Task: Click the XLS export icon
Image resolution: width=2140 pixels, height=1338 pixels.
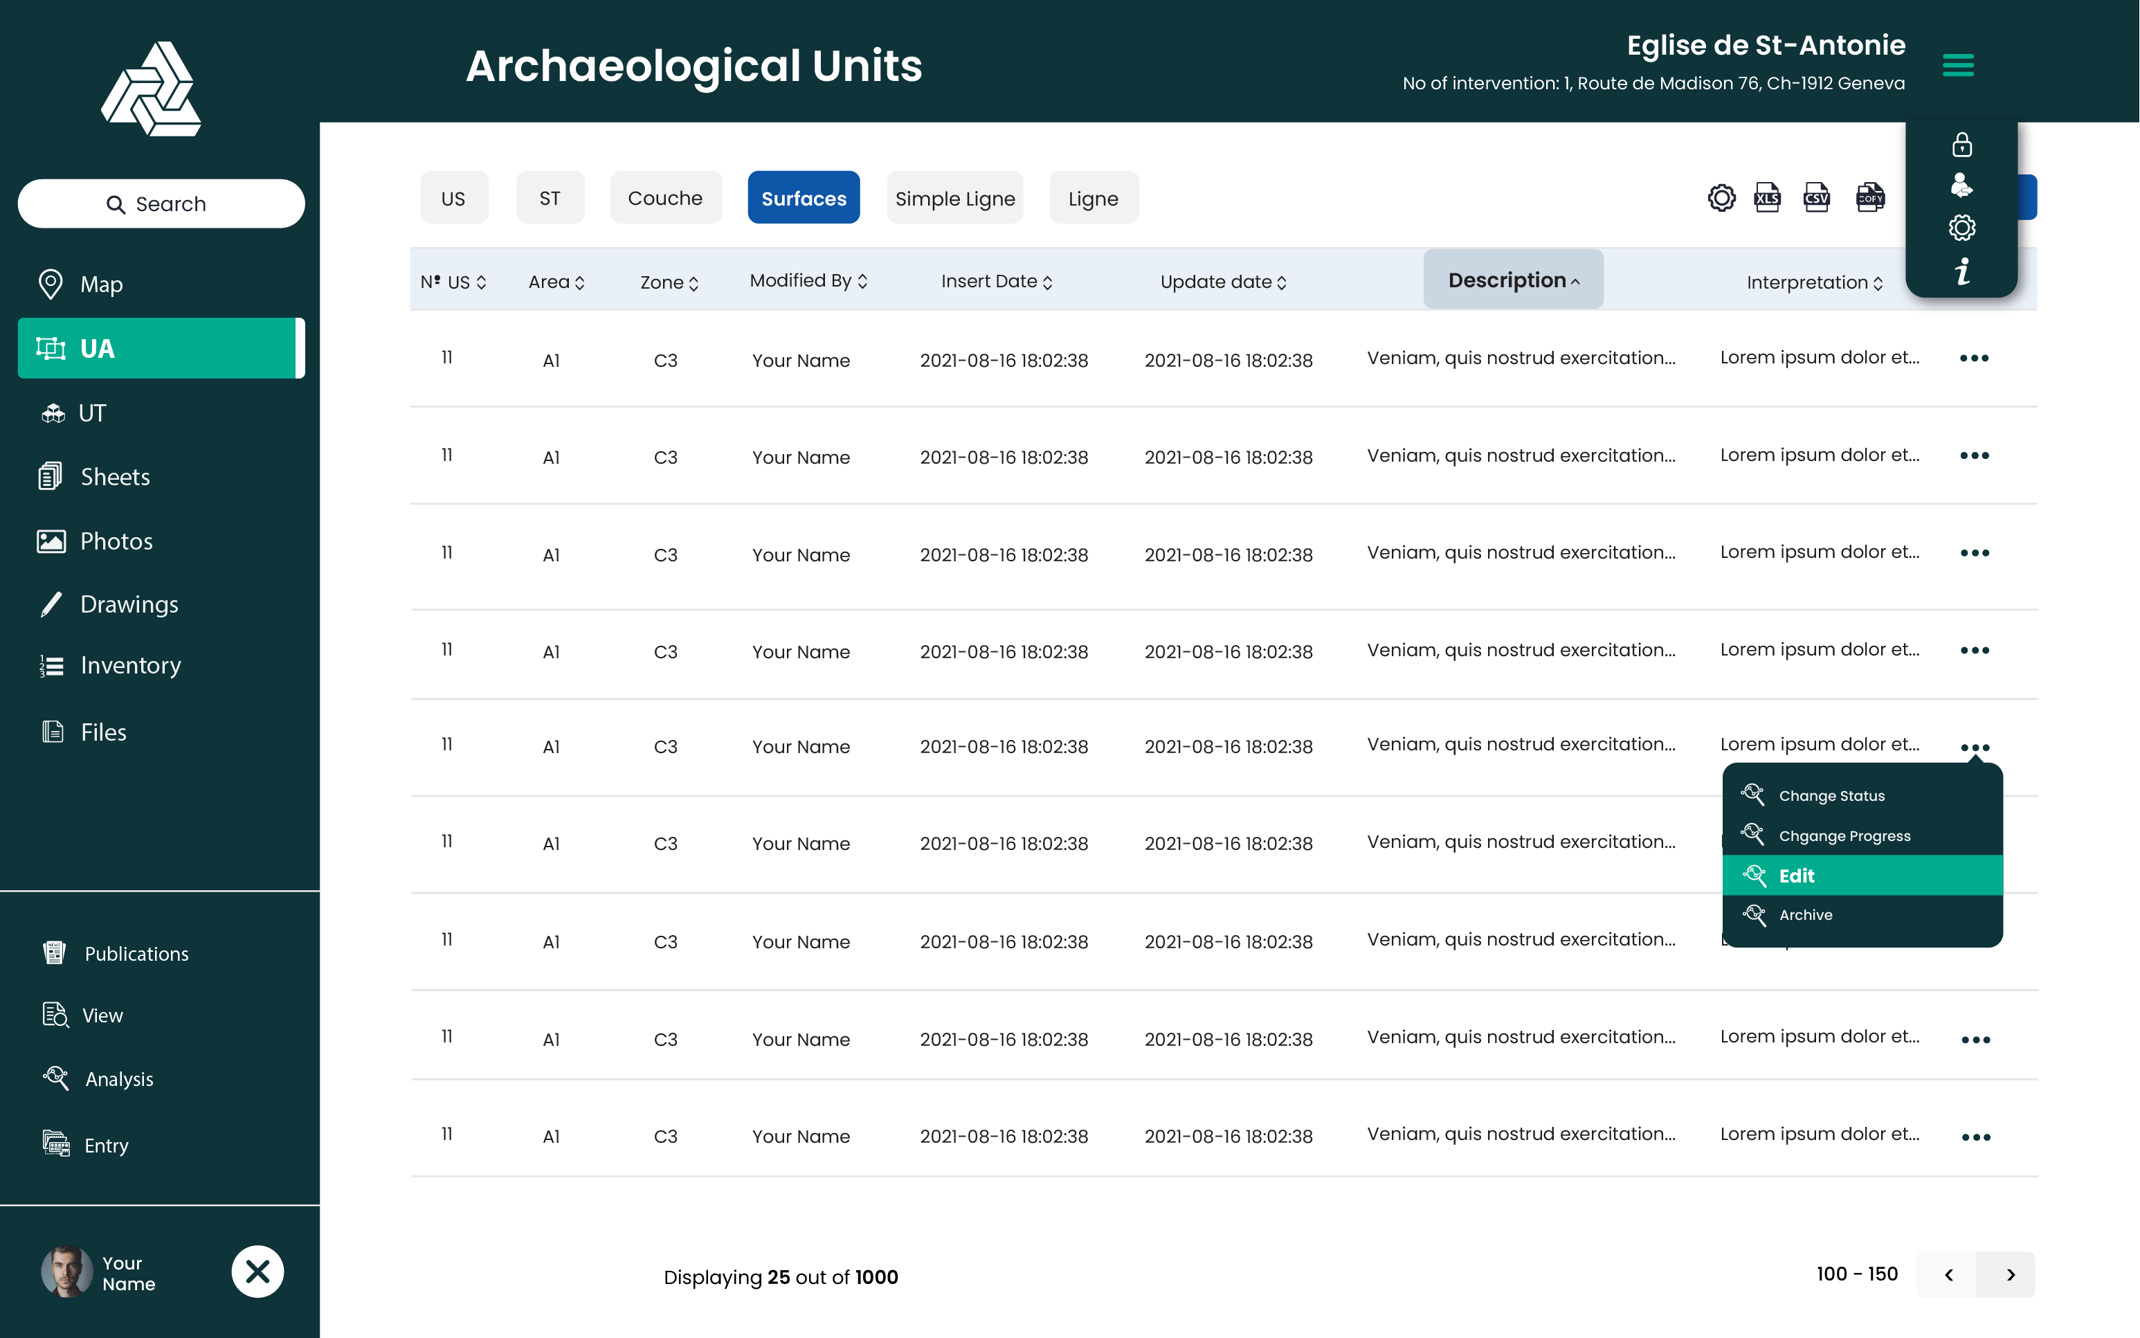Action: click(1767, 197)
